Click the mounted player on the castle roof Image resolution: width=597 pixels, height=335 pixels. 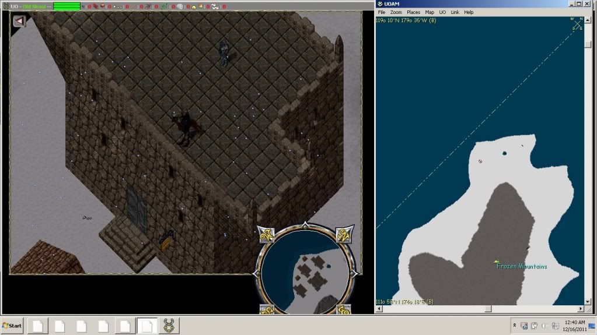pos(186,128)
